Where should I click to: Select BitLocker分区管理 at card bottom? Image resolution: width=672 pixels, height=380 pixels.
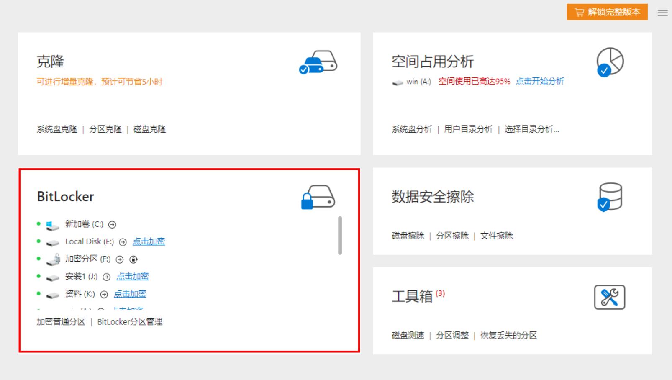tap(130, 322)
